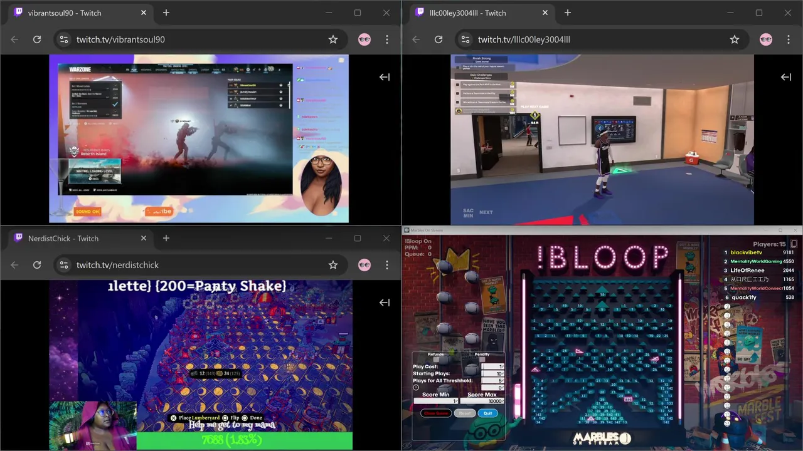View site information for twitch.tv/nerdistchick
The image size is (803, 451).
coord(63,265)
